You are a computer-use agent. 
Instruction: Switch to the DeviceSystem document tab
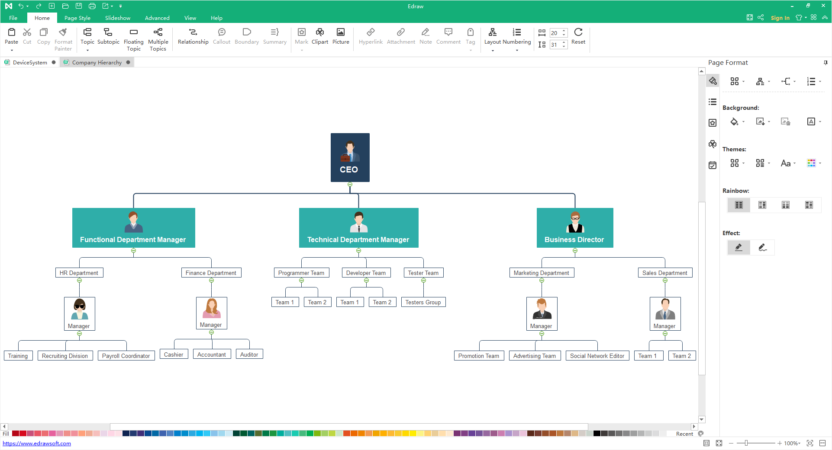(x=29, y=62)
